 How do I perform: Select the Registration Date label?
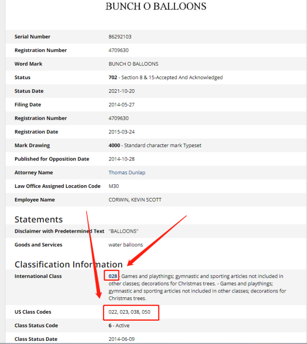(x=37, y=132)
